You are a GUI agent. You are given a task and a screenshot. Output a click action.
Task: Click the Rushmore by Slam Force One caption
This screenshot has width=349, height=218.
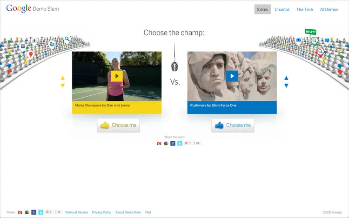pos(213,106)
